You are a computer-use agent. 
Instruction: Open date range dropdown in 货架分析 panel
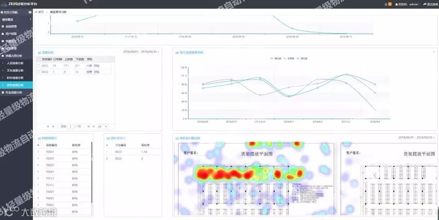point(141,52)
